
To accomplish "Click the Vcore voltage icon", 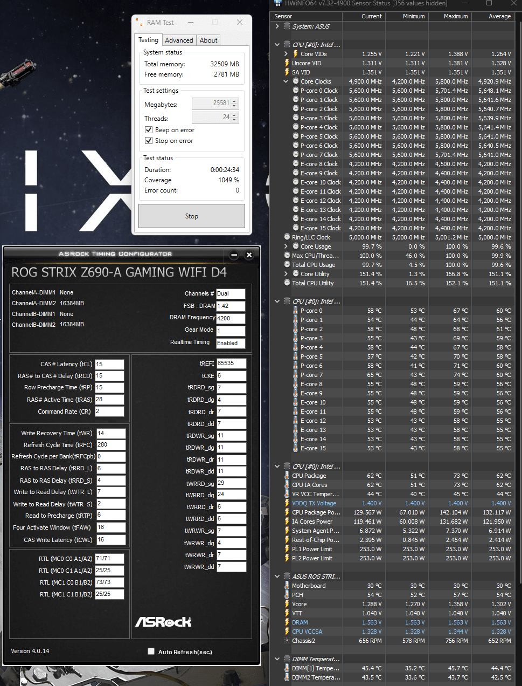I will click(x=287, y=604).
